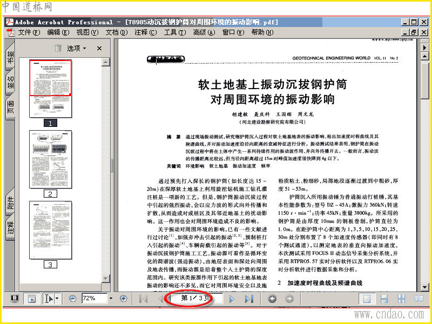Click the thumbnail panel scrollbar down arrow
This screenshot has height=324, width=432.
coord(106,278)
